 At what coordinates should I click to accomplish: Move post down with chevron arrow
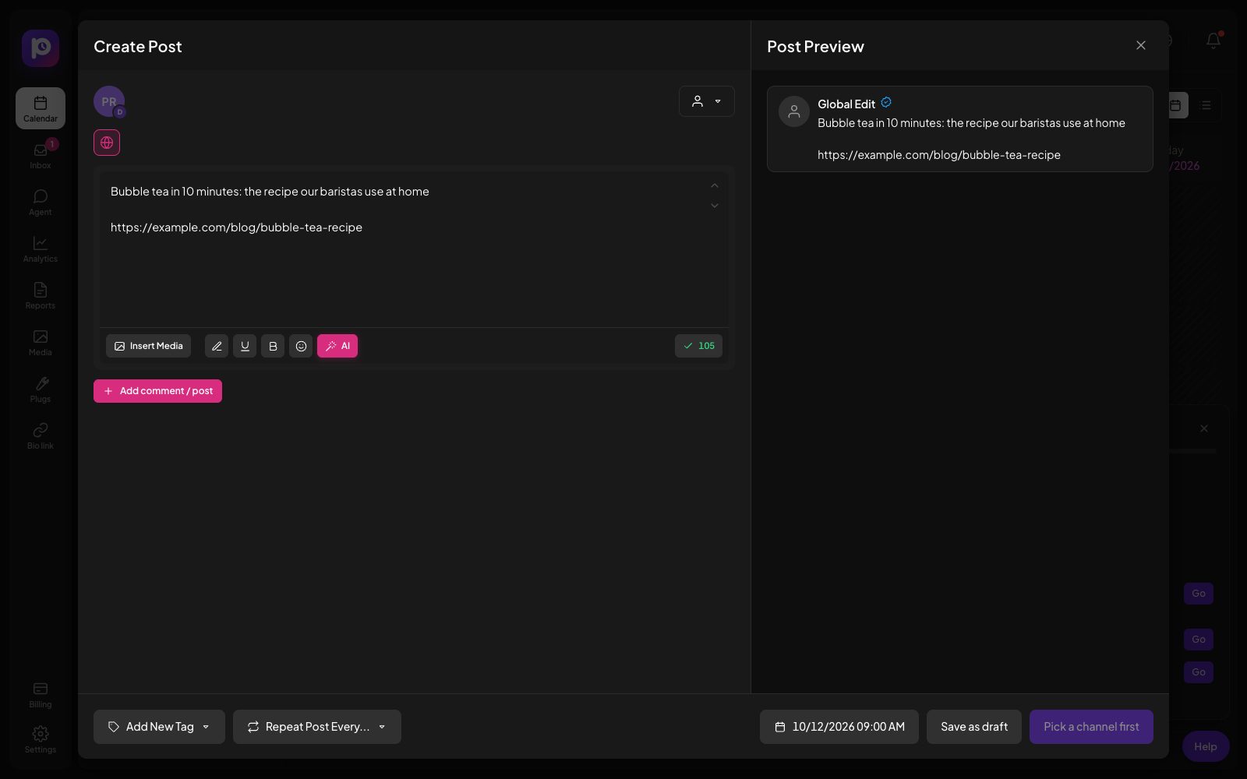point(715,206)
